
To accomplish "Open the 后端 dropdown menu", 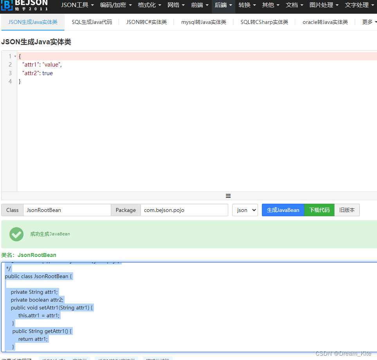I will [x=223, y=5].
